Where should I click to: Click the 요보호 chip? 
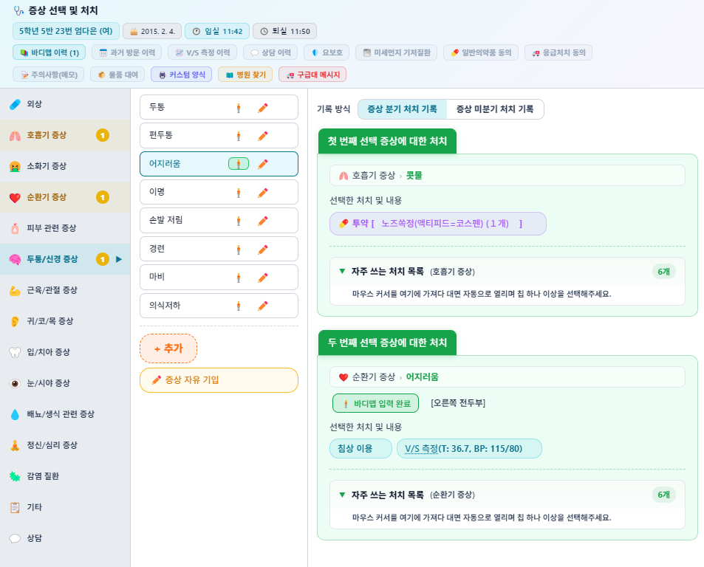coord(327,52)
